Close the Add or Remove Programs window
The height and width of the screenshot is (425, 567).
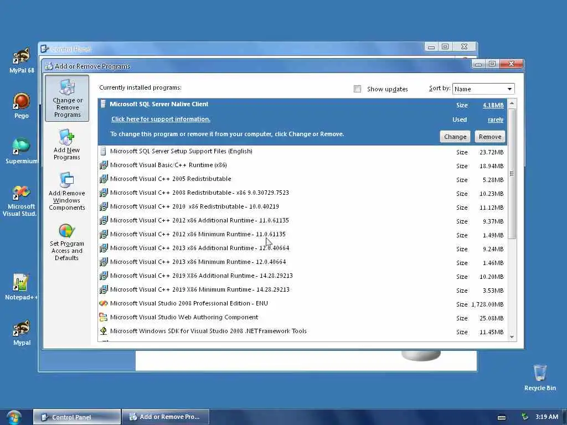[511, 64]
